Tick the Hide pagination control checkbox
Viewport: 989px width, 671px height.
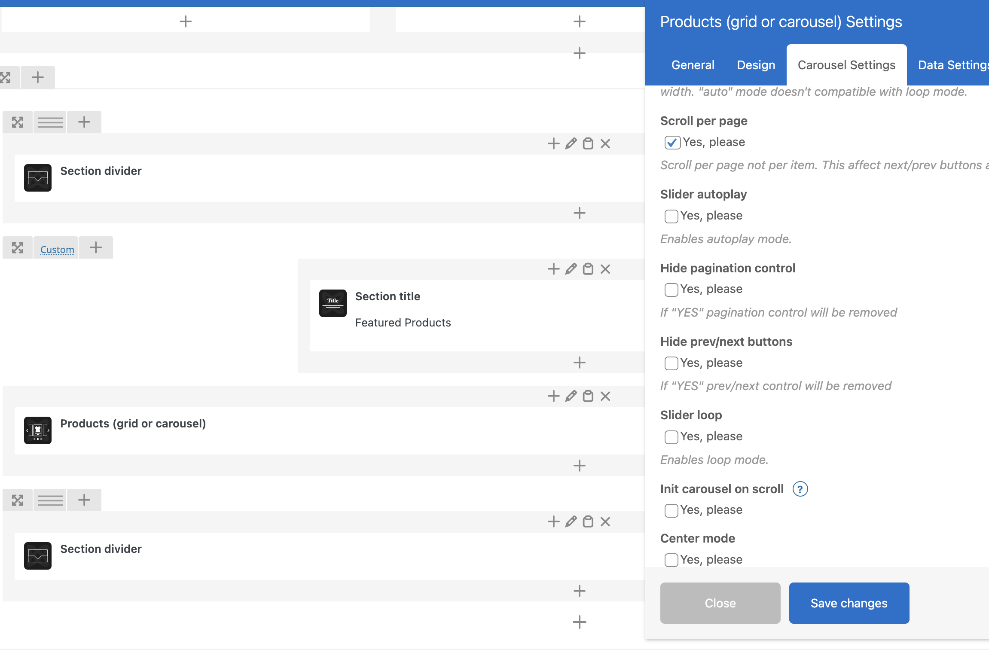tap(671, 290)
